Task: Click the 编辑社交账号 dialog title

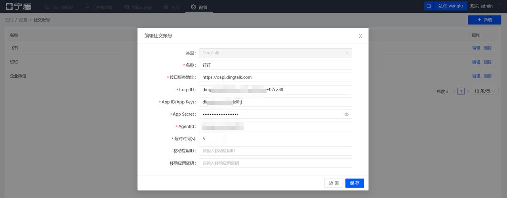Action: 158,36
